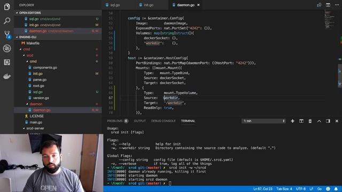Click the LICENSE file icon
This screenshot has width=342, height=192.
26,116
